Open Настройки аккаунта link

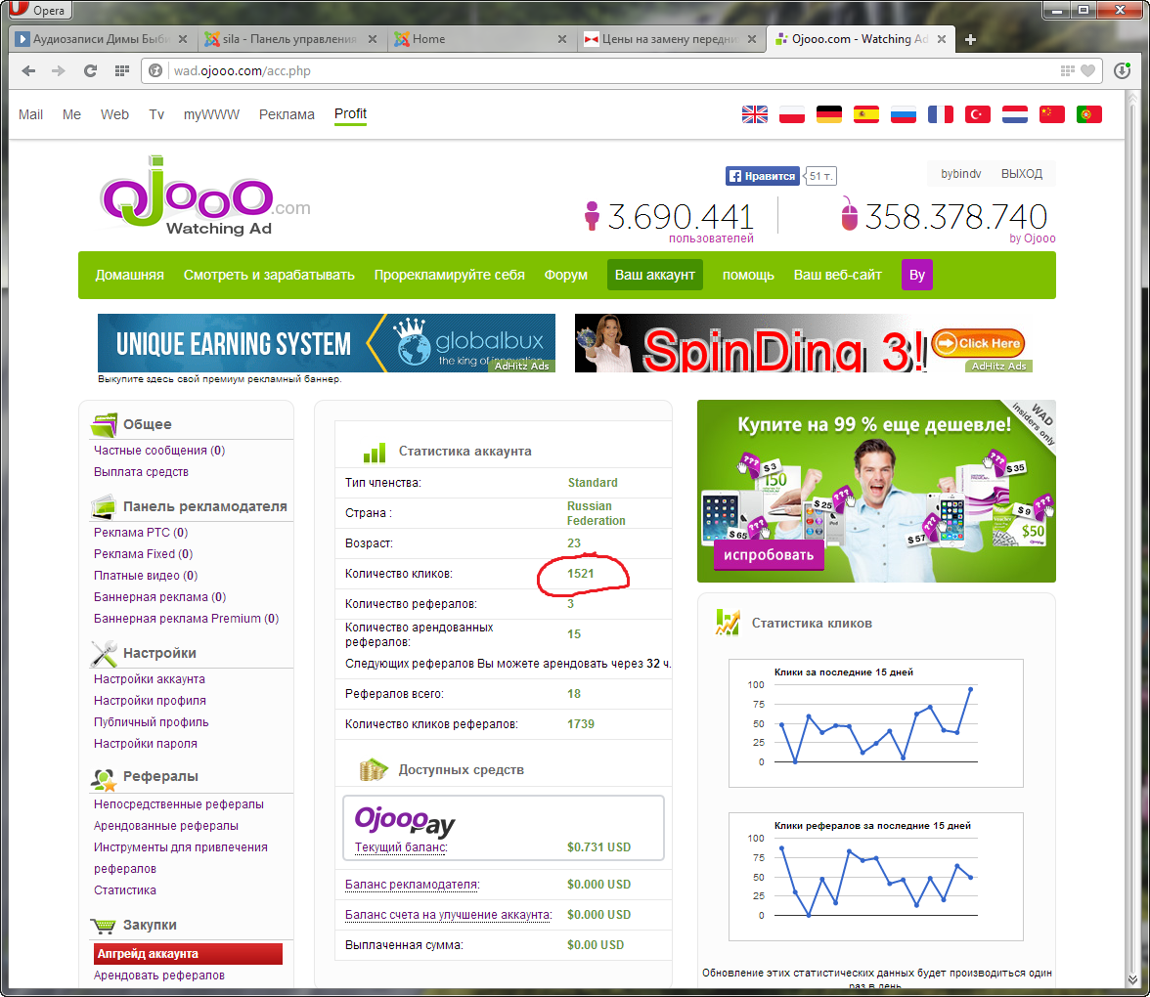coord(150,678)
